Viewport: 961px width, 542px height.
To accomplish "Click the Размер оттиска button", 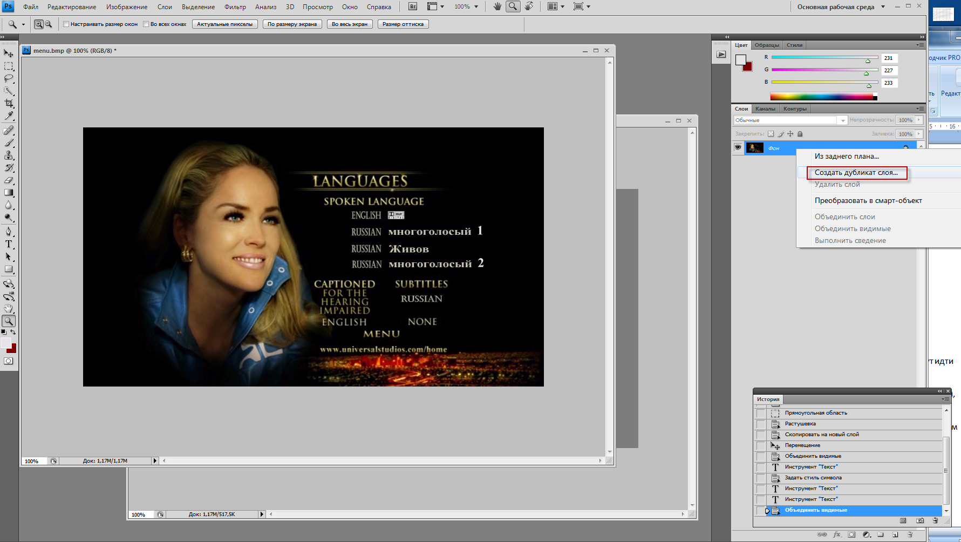I will 403,24.
